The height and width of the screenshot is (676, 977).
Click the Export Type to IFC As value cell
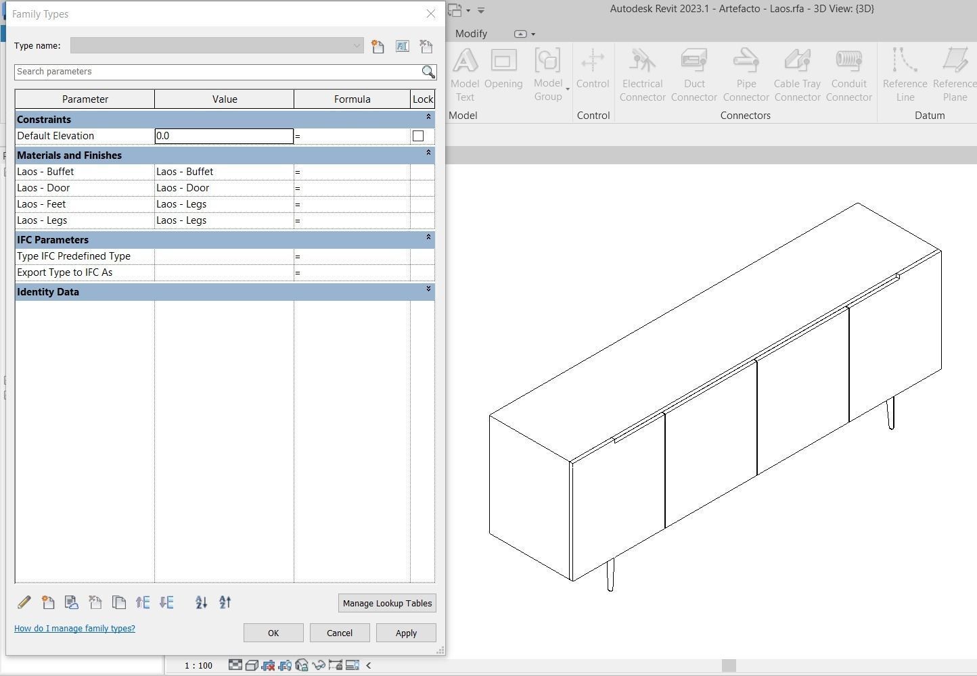pyautogui.click(x=224, y=272)
